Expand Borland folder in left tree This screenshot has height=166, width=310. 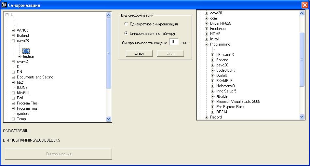click(x=13, y=35)
